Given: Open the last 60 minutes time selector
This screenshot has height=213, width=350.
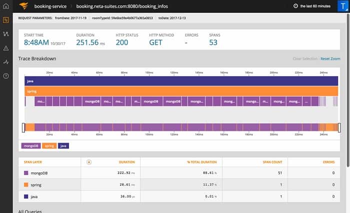Looking at the screenshot, I should tap(315, 6).
